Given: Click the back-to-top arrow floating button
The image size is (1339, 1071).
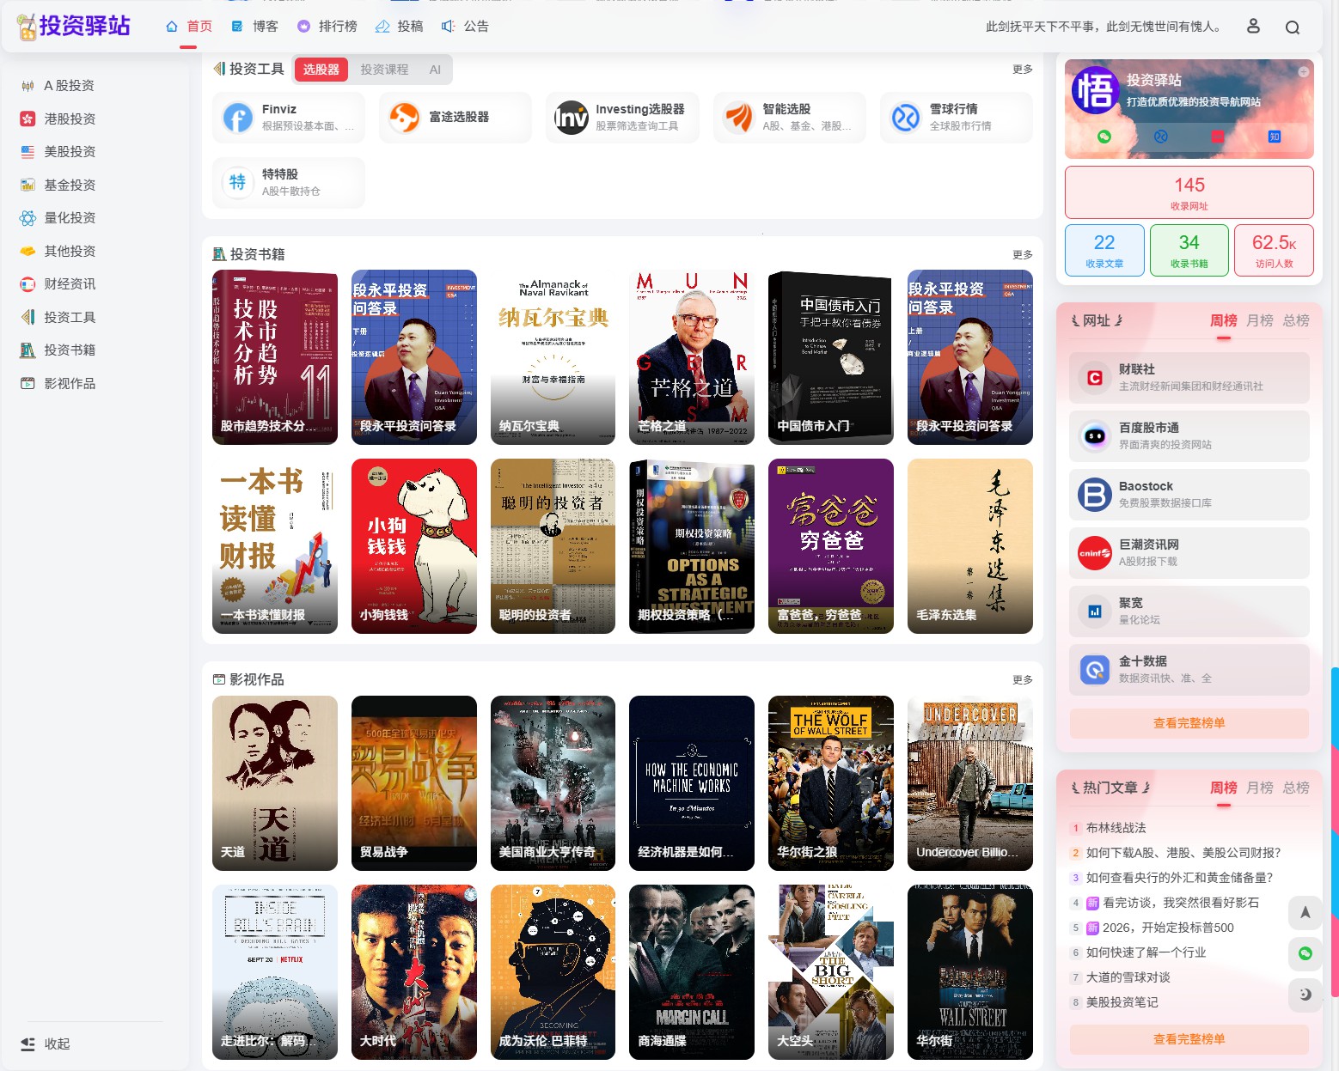Looking at the screenshot, I should coord(1305,912).
